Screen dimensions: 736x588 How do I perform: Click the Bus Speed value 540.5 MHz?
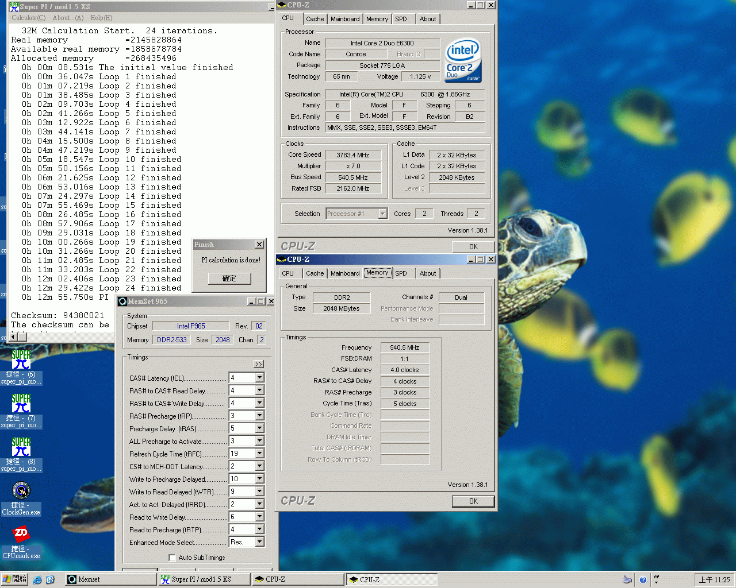[353, 177]
